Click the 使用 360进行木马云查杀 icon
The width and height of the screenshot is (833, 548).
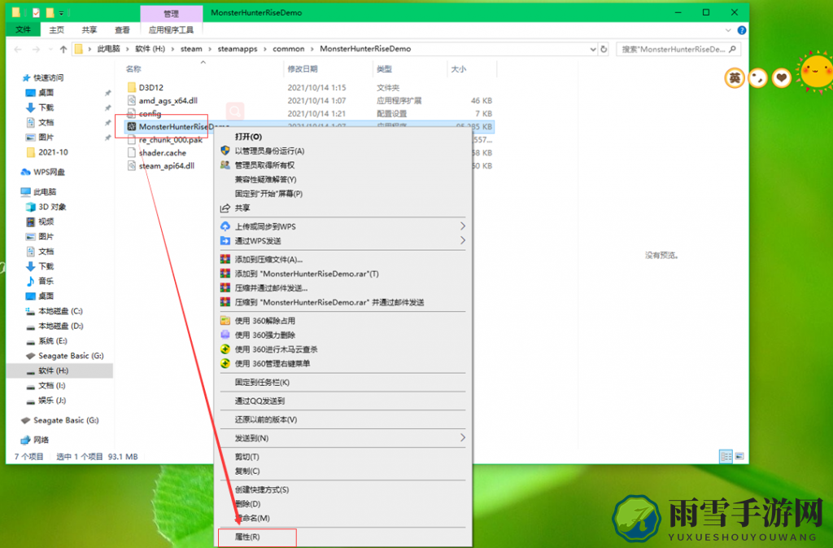pyautogui.click(x=225, y=349)
